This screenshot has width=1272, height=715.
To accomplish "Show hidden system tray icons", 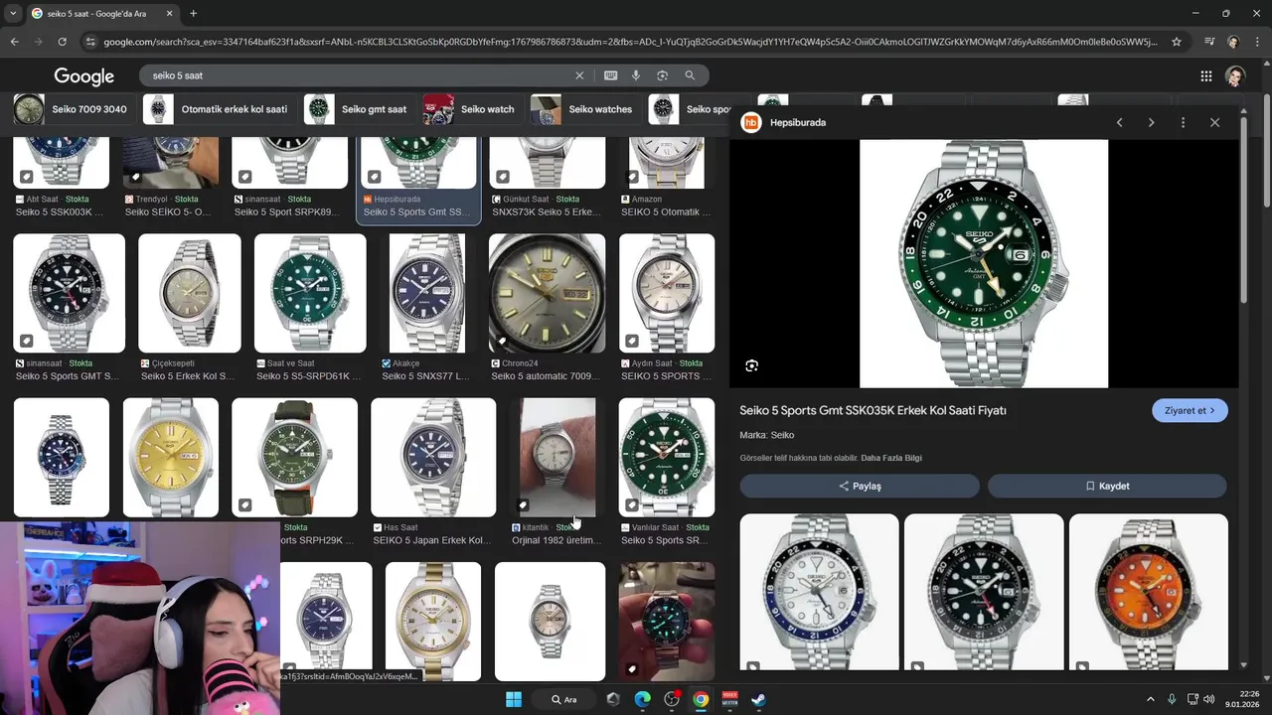I will 1151,699.
